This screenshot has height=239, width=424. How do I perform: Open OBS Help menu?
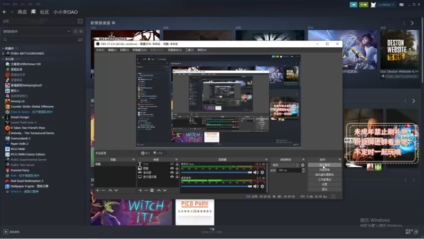pyautogui.click(x=202, y=50)
